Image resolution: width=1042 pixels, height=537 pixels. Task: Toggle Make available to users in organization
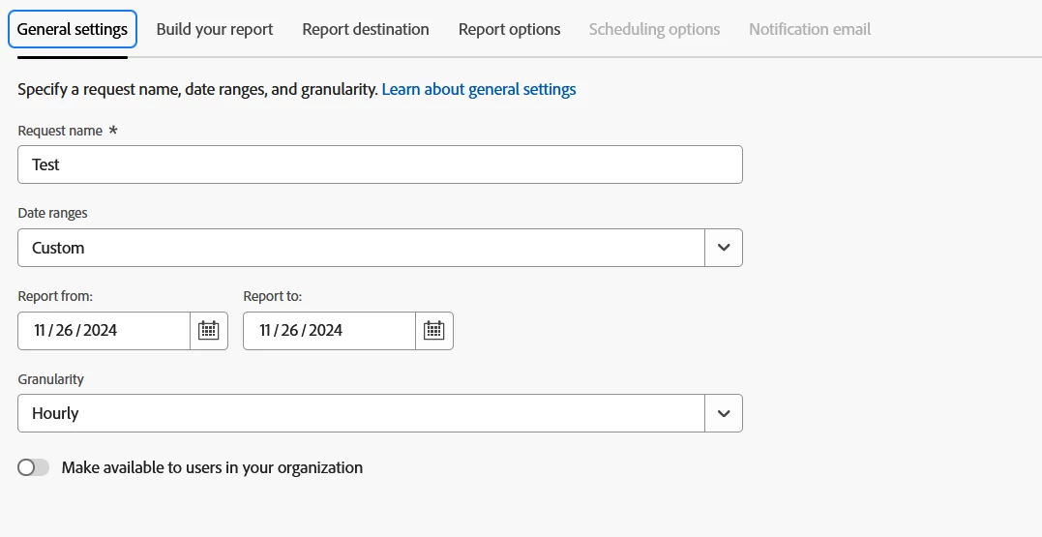[34, 468]
